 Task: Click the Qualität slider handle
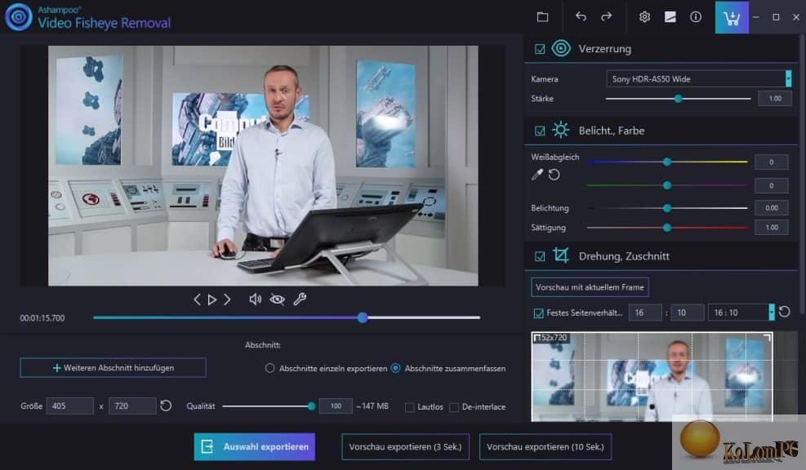pos(311,406)
